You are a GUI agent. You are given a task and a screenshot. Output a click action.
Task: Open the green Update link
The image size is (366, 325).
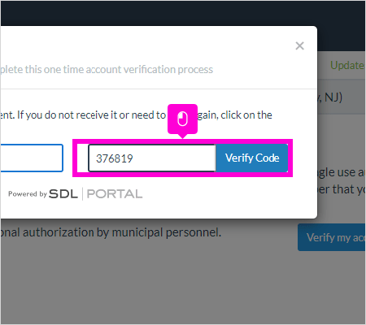(x=347, y=65)
